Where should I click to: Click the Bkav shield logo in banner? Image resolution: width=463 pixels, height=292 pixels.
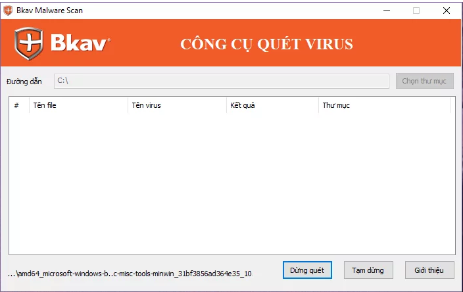(x=29, y=43)
